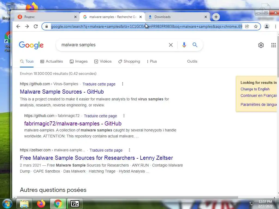Open Paramètres de langue
The height and width of the screenshot is (209, 279).
coord(259,104)
